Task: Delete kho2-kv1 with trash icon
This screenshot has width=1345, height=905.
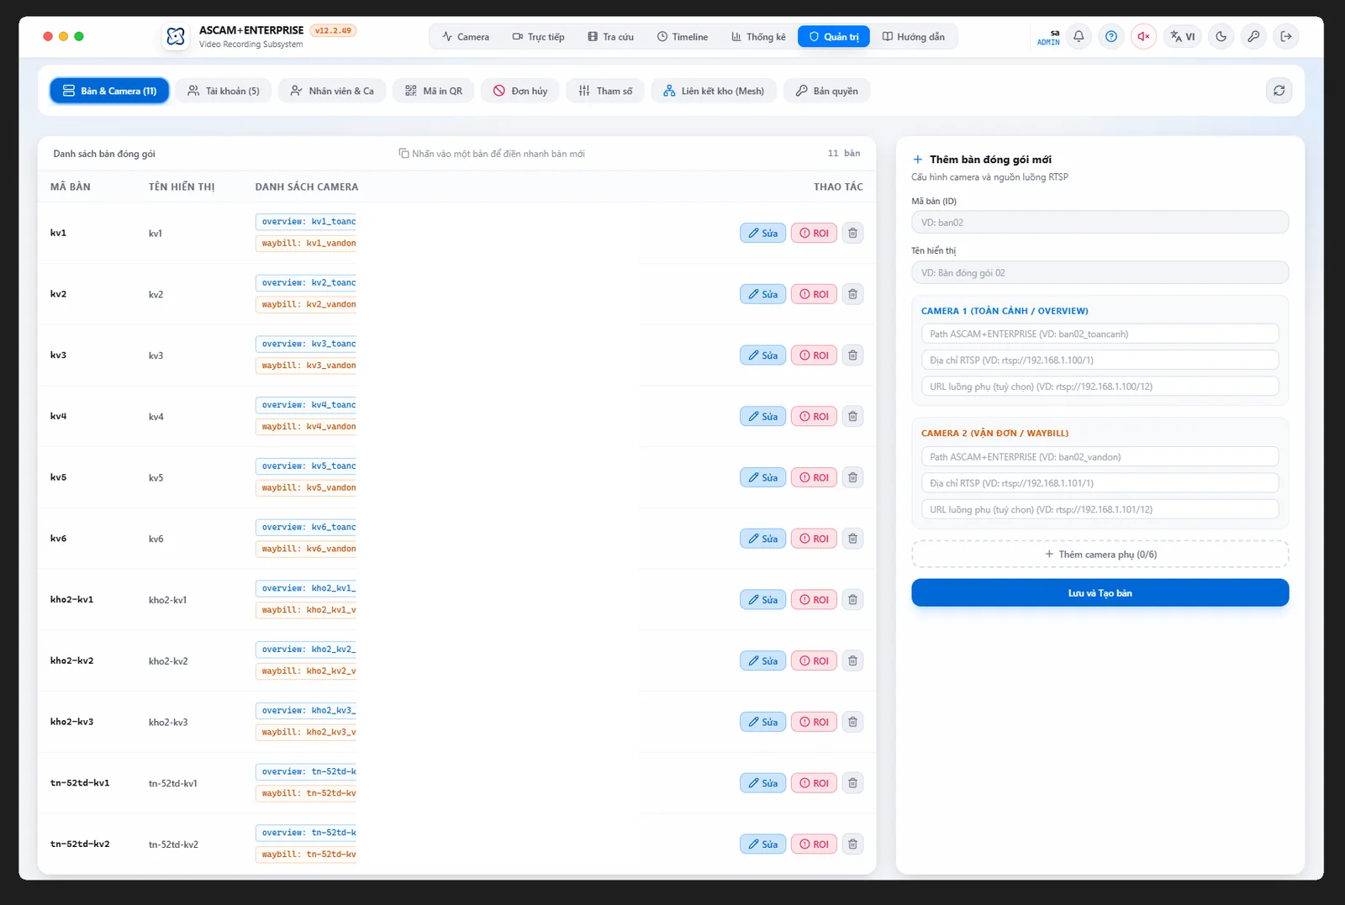Action: point(852,600)
